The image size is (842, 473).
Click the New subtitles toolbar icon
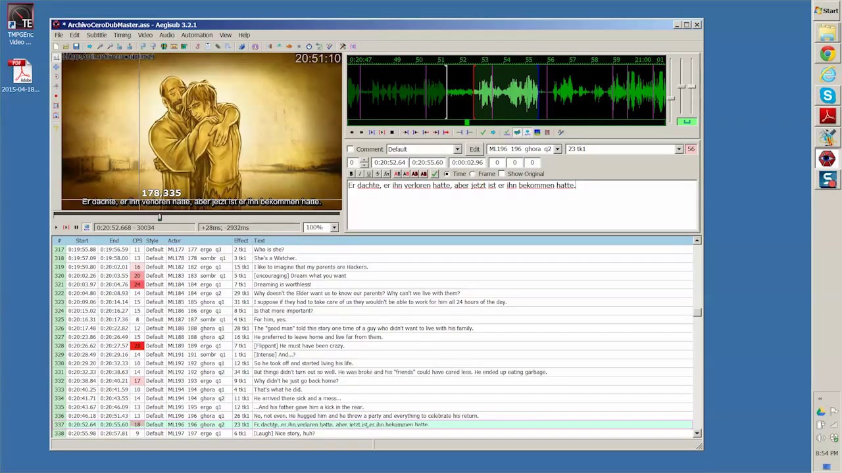click(56, 46)
